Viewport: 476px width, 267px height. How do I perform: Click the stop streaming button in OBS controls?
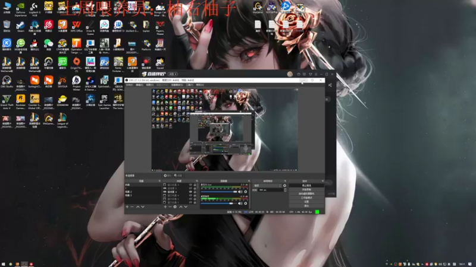pyautogui.click(x=306, y=186)
